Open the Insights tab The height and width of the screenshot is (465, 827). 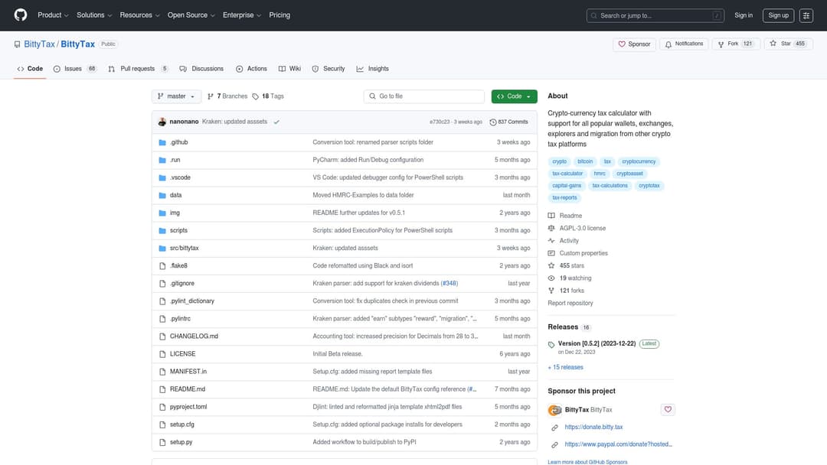[373, 69]
